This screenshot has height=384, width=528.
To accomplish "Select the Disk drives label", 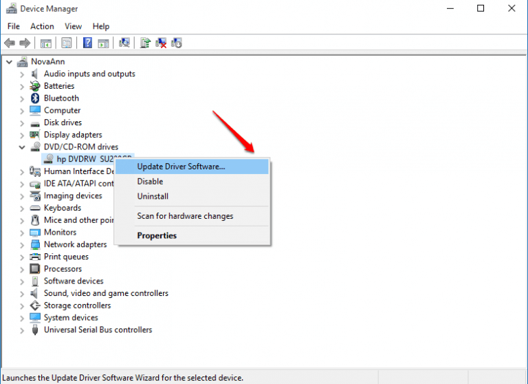I will point(63,122).
